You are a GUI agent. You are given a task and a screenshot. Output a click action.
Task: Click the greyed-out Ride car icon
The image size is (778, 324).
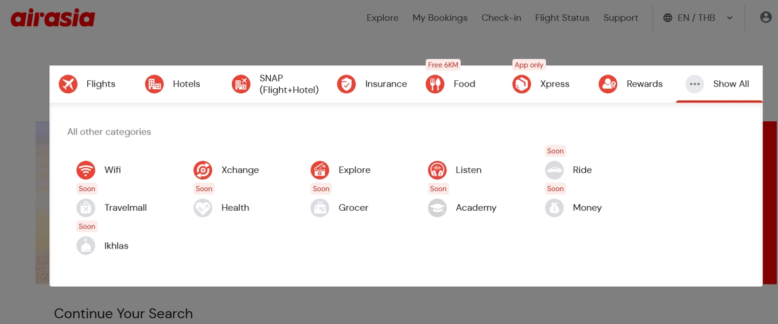(554, 170)
